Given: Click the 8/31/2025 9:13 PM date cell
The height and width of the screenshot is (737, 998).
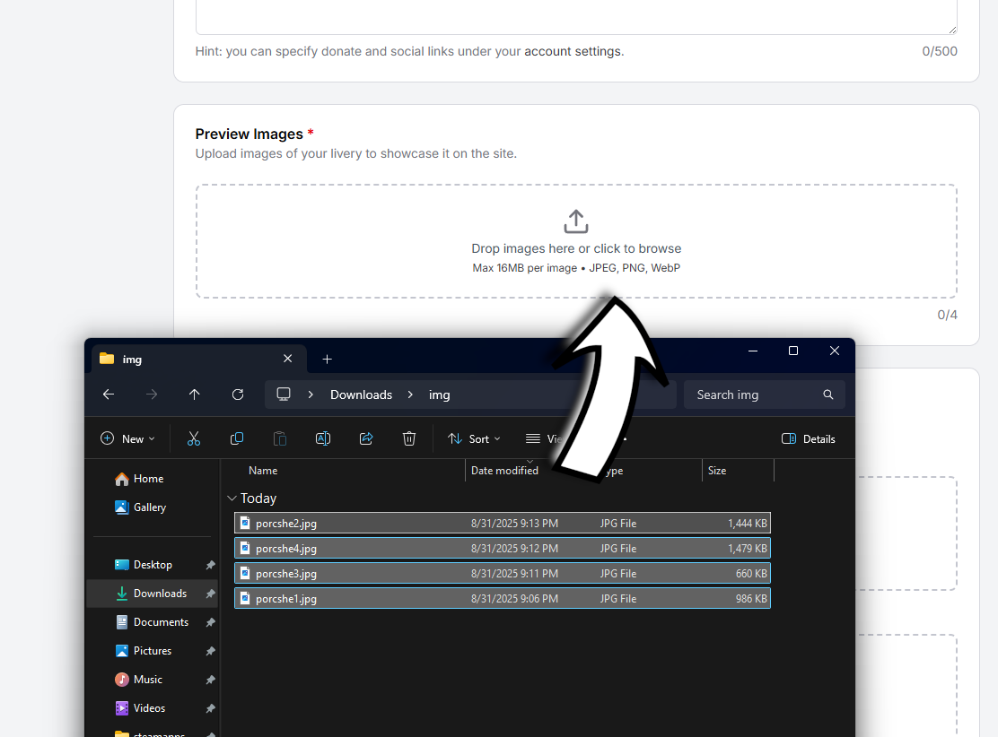Looking at the screenshot, I should click(x=514, y=524).
